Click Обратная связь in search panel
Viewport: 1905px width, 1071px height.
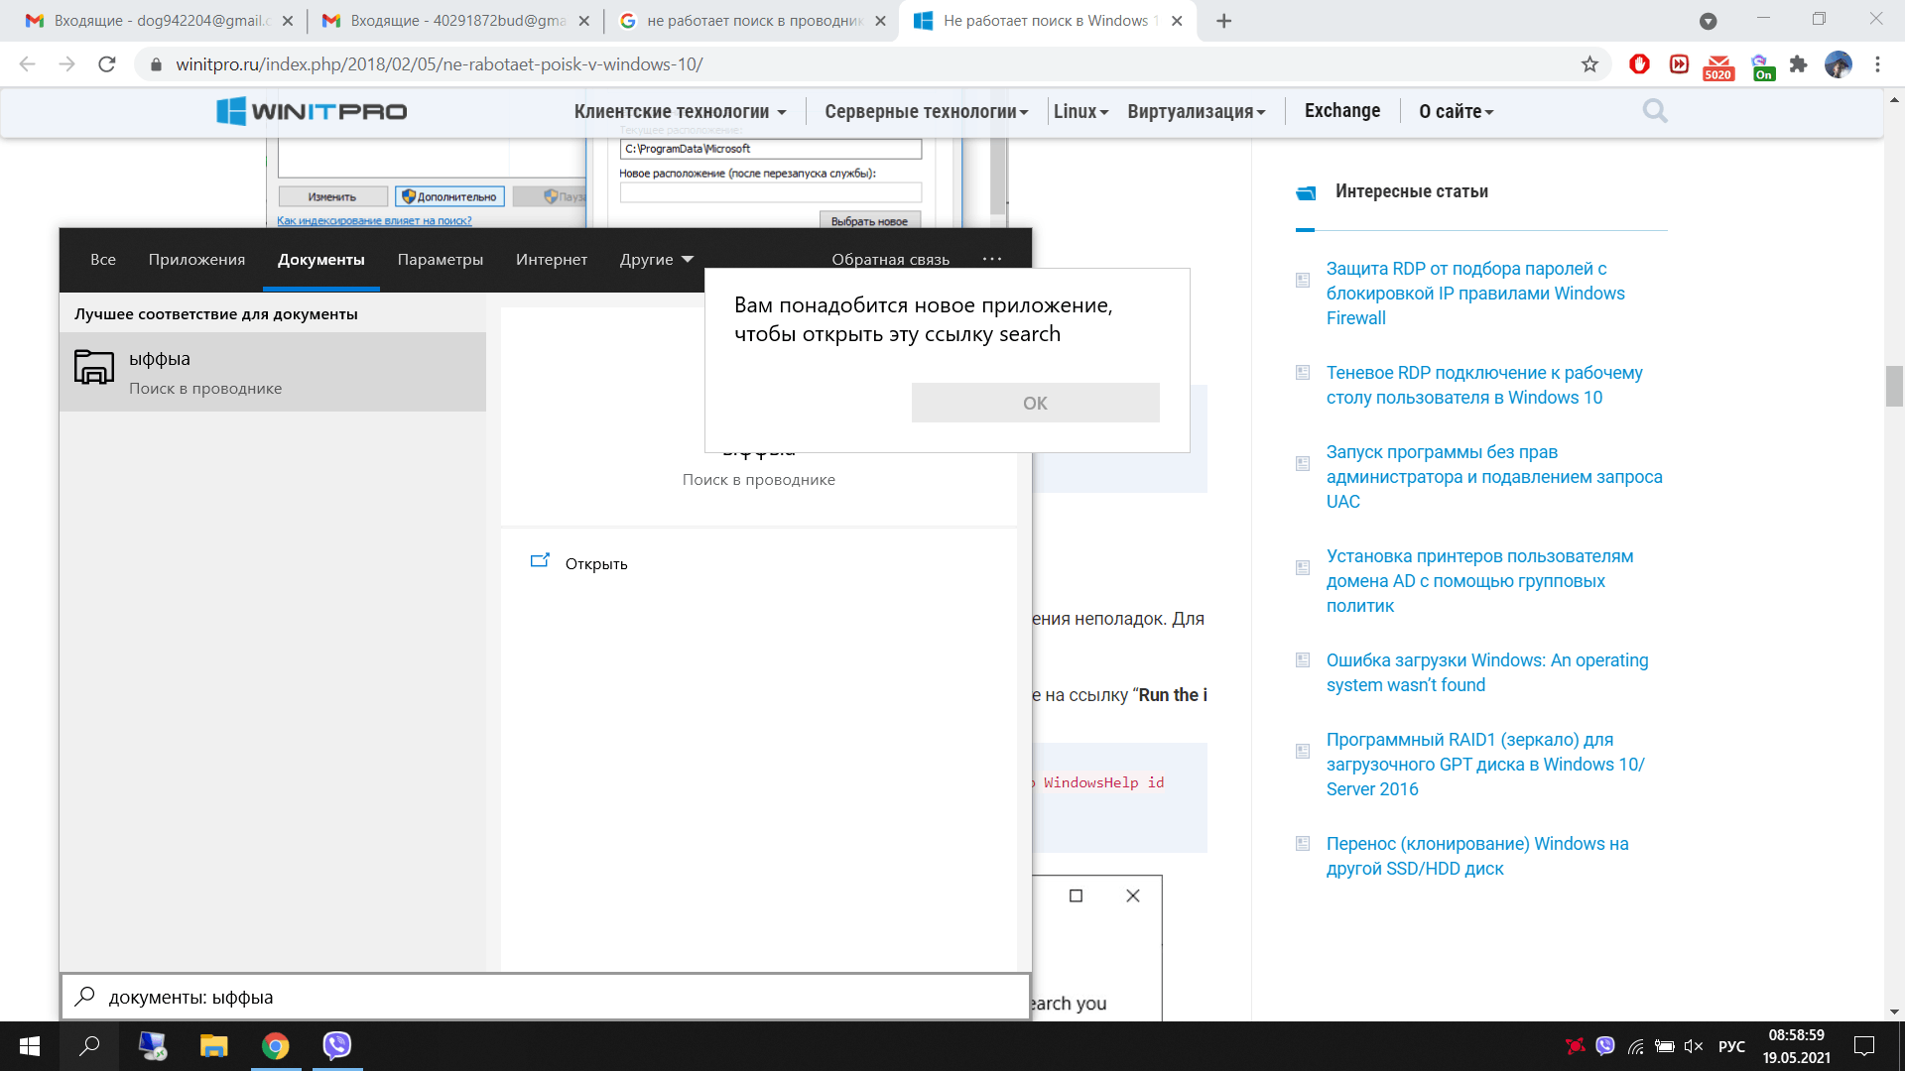890,260
